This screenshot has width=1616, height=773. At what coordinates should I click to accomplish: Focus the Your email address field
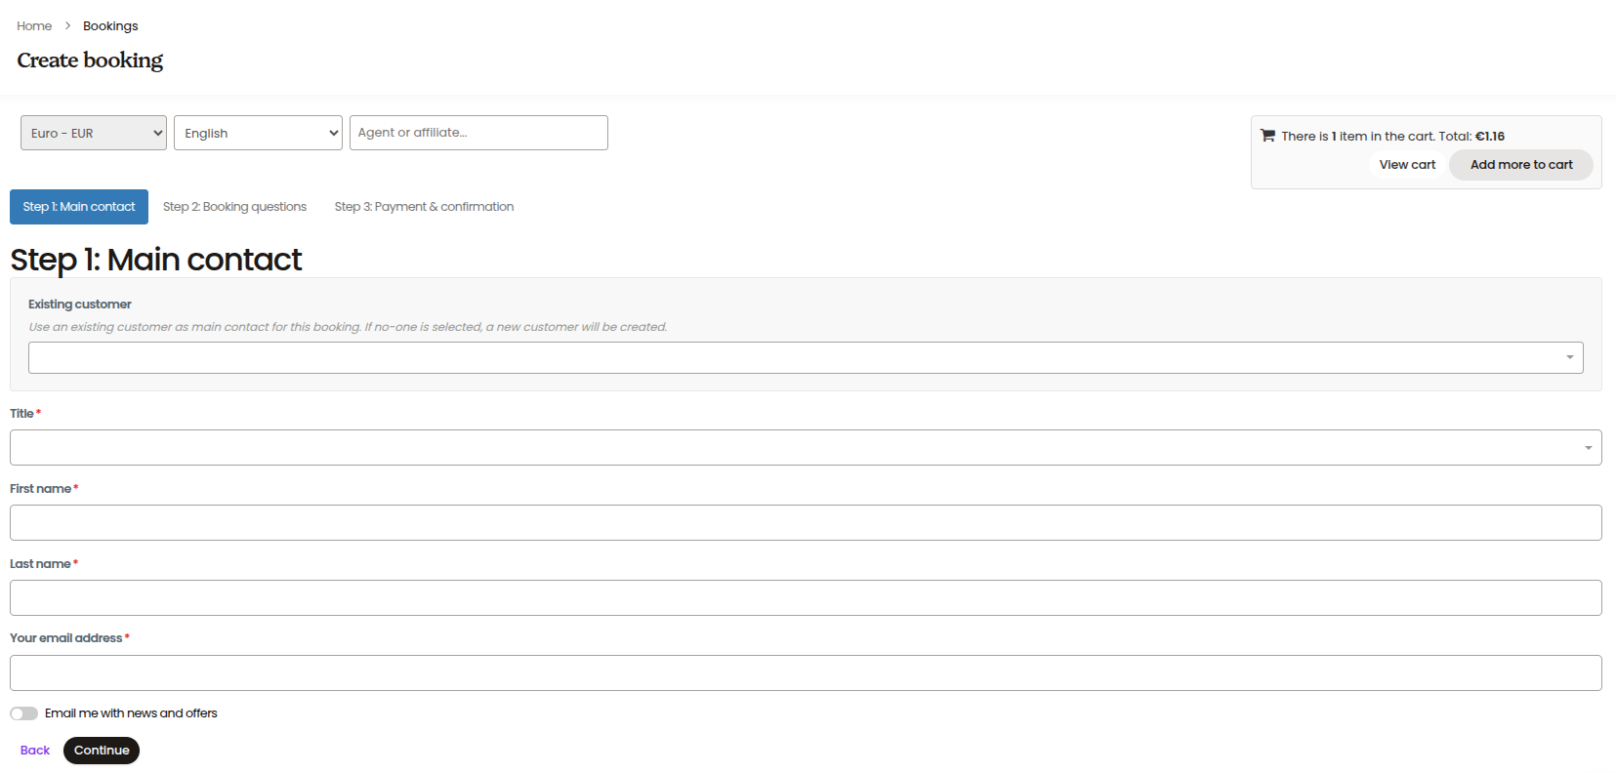806,672
